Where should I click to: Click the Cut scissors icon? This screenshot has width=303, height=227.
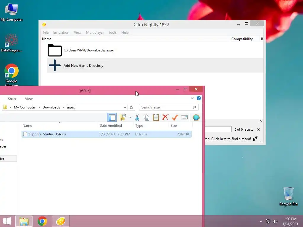(137, 117)
